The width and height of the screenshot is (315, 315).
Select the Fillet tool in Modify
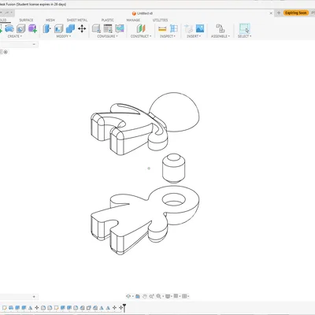point(58,28)
